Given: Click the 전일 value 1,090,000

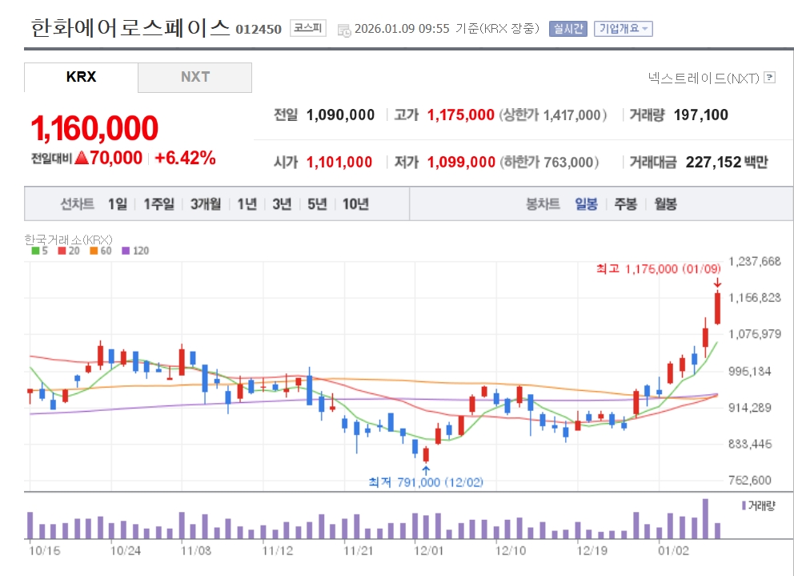Looking at the screenshot, I should [340, 115].
